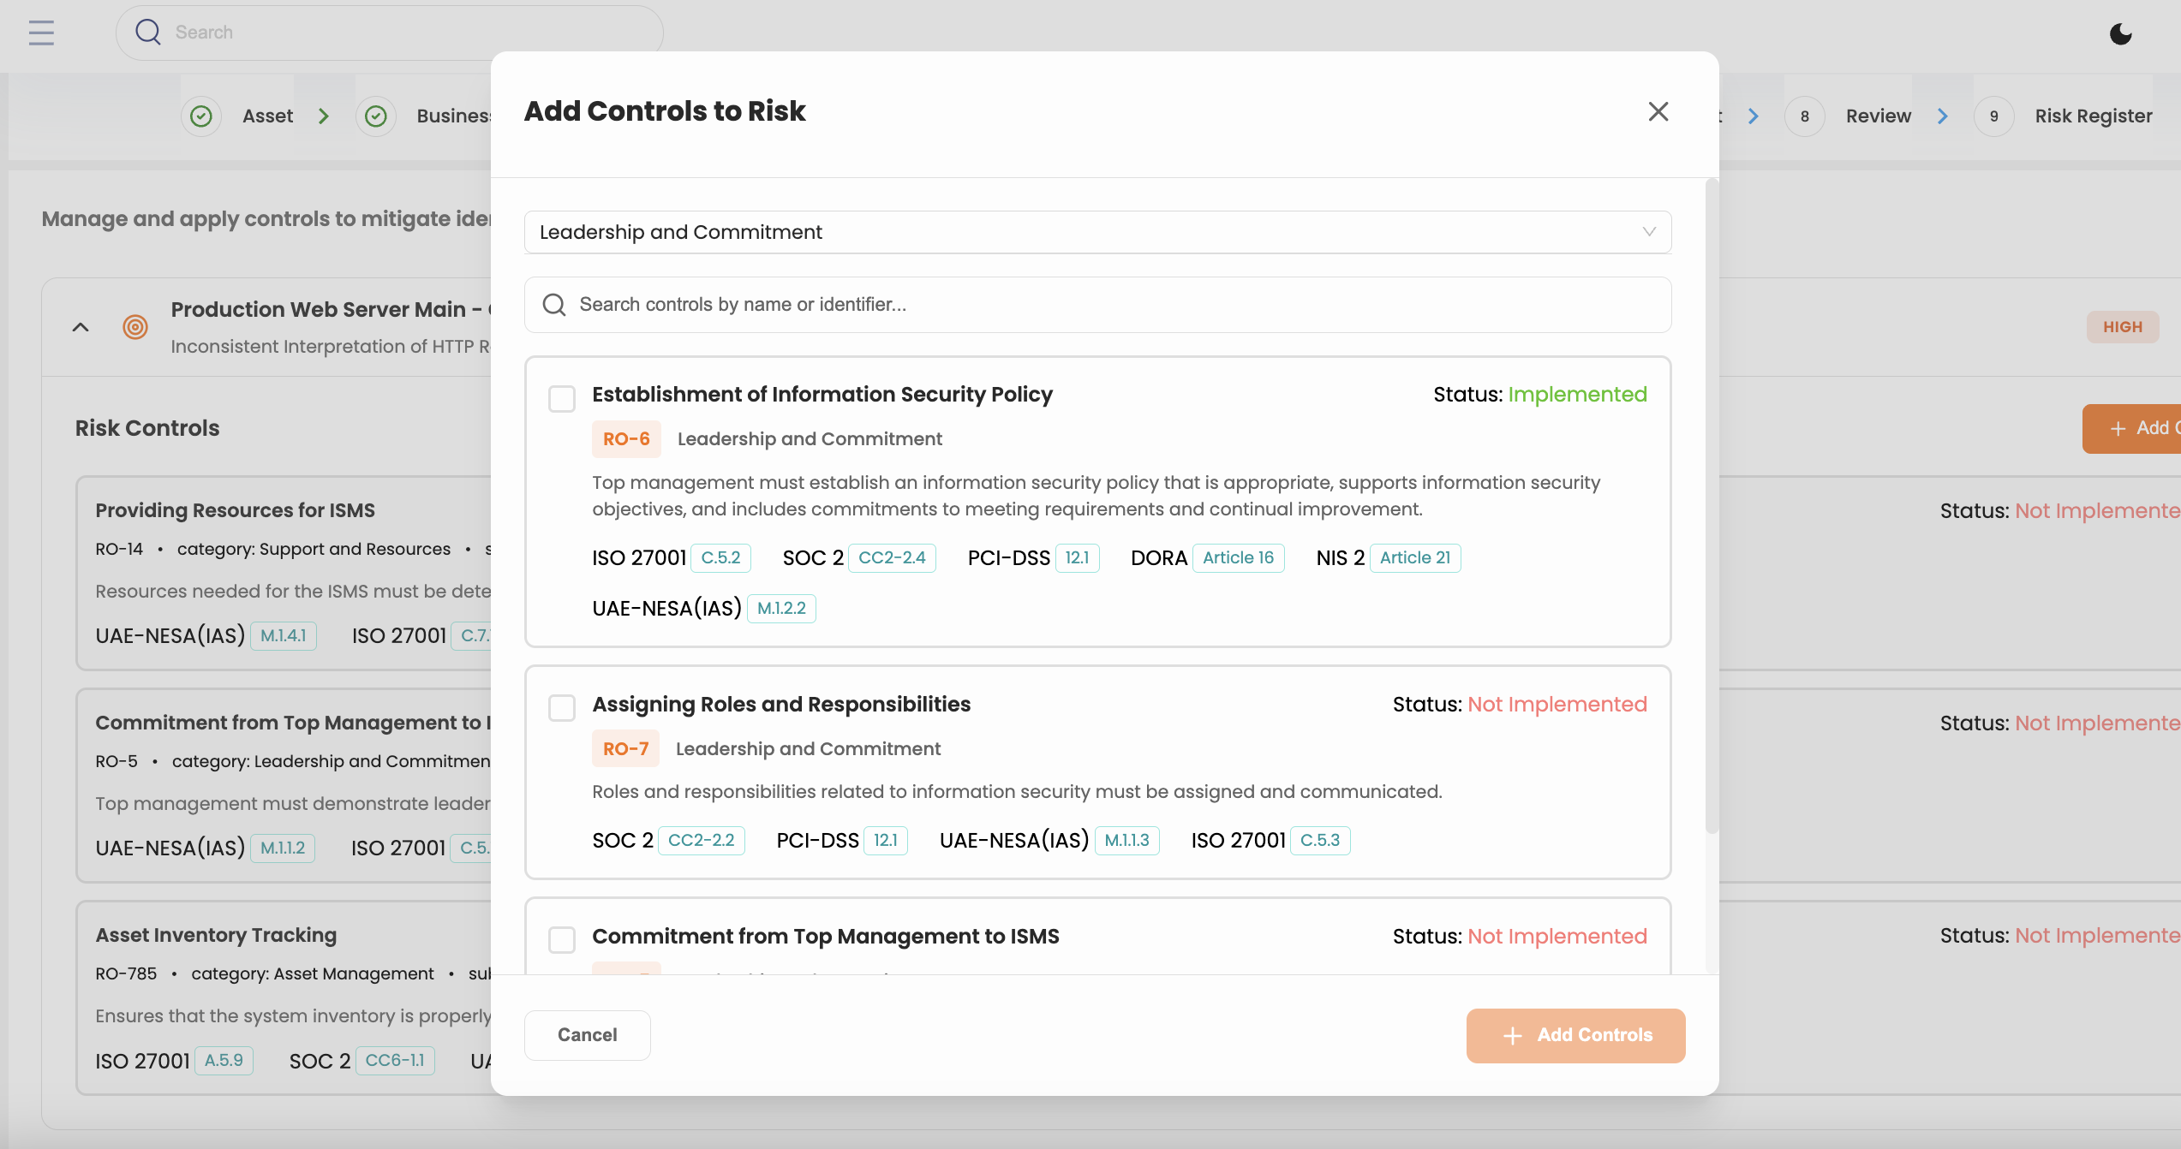Image resolution: width=2181 pixels, height=1149 pixels.
Task: Go to the Risk Register step
Action: pyautogui.click(x=2092, y=116)
